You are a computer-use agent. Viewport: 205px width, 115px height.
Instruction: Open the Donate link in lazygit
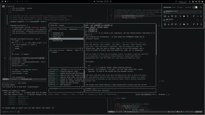click(x=138, y=94)
